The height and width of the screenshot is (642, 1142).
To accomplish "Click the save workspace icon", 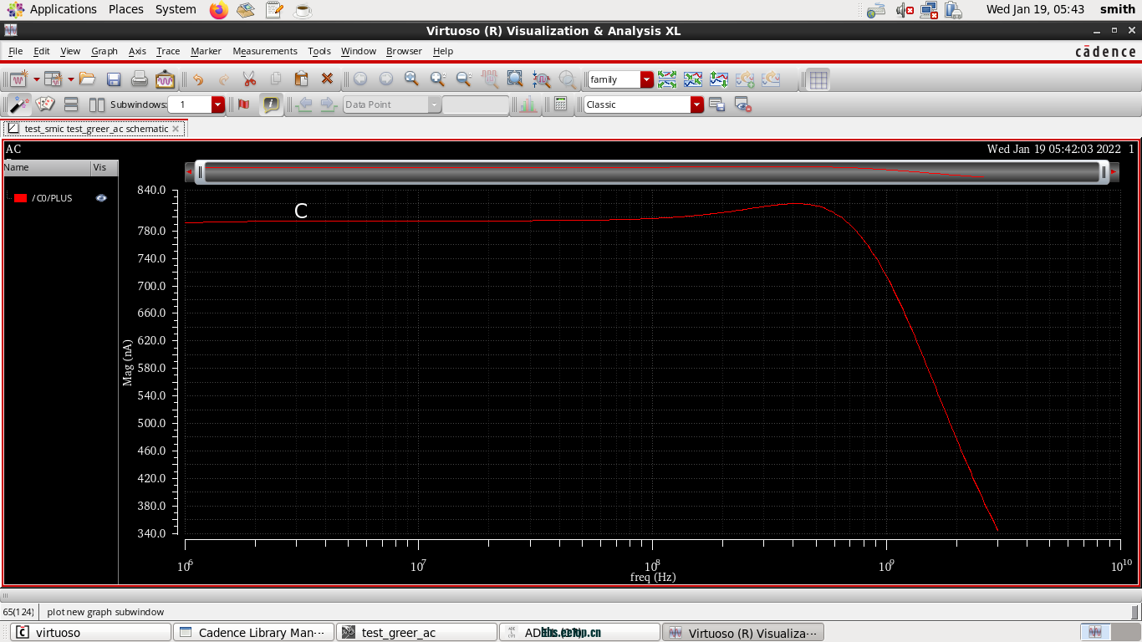I will (x=716, y=104).
